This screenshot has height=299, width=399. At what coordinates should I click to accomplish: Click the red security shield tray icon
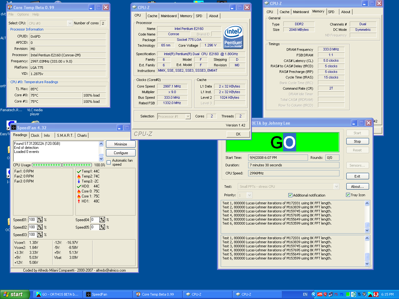coord(325,294)
